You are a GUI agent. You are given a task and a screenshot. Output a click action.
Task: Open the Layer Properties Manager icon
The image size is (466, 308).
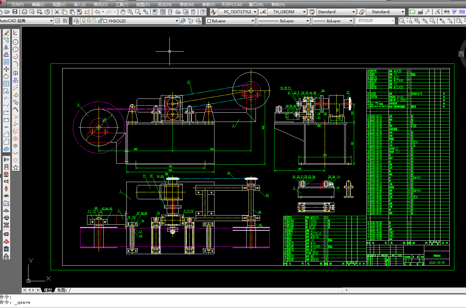coord(76,21)
